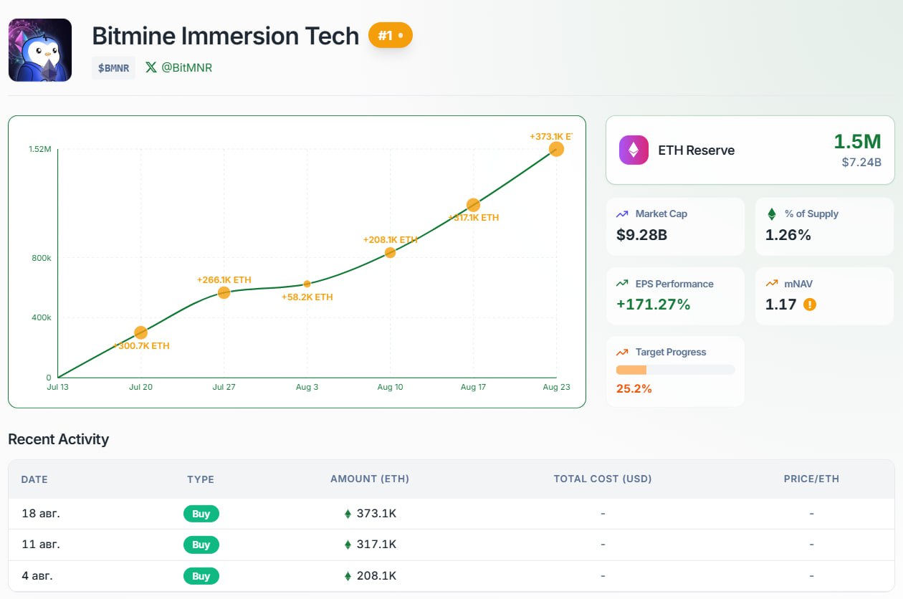Click the Ethereum icon in ETH Reserve card

634,150
